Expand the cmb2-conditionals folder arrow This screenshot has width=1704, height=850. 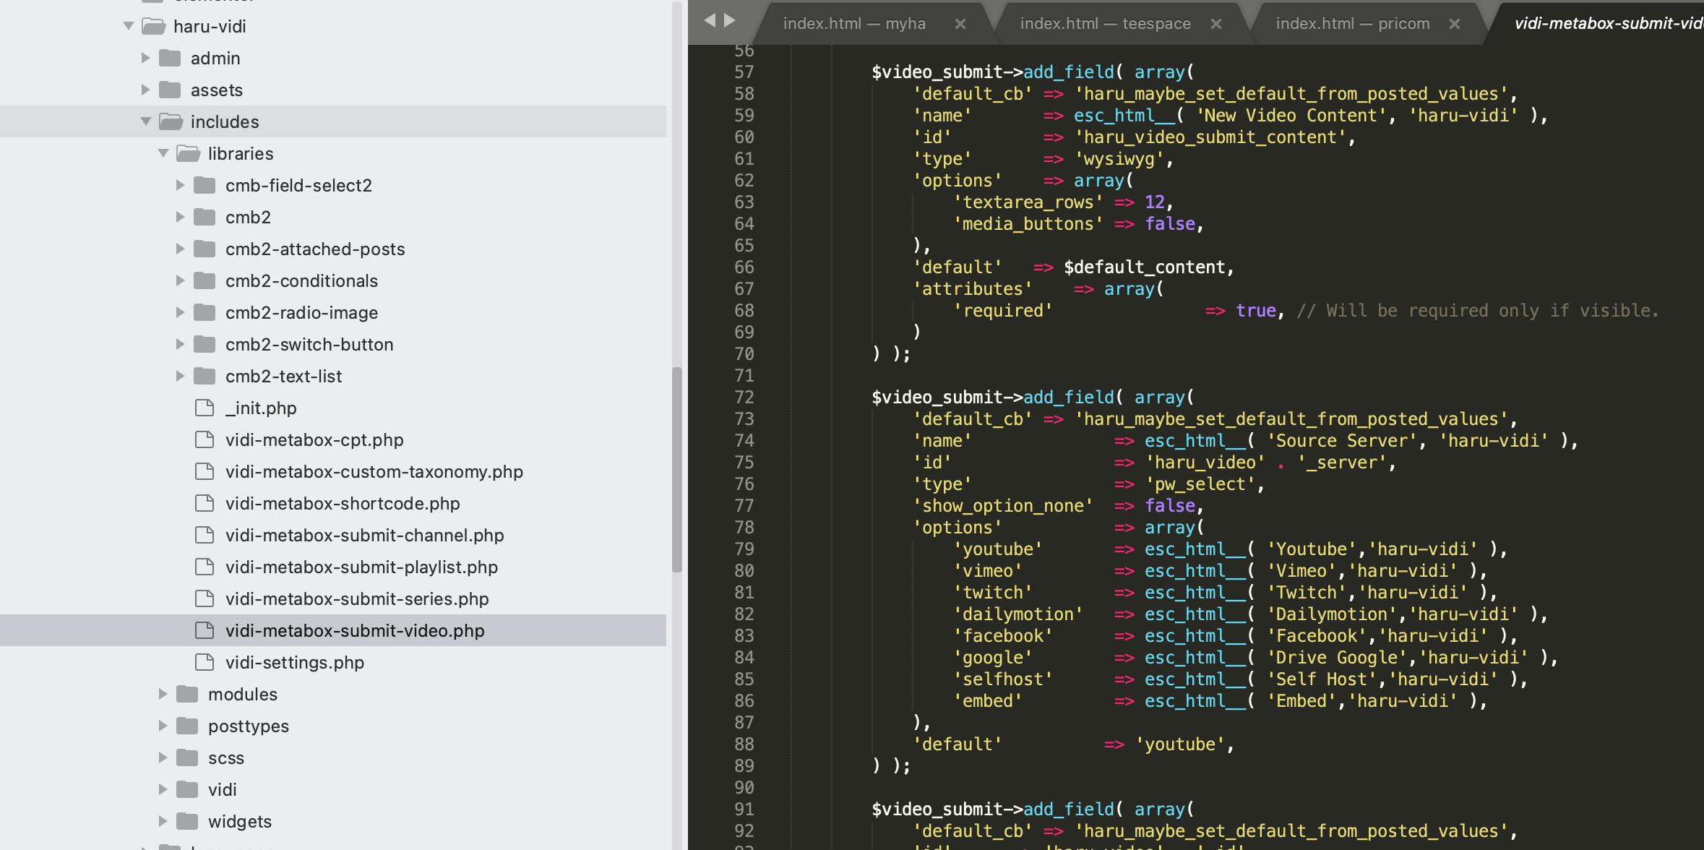coord(180,280)
